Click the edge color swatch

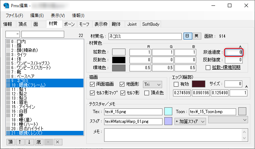(198, 84)
